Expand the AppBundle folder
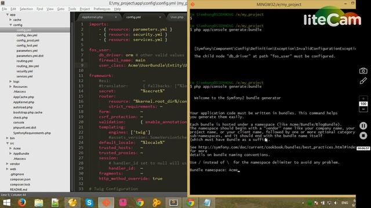 coord(10,154)
